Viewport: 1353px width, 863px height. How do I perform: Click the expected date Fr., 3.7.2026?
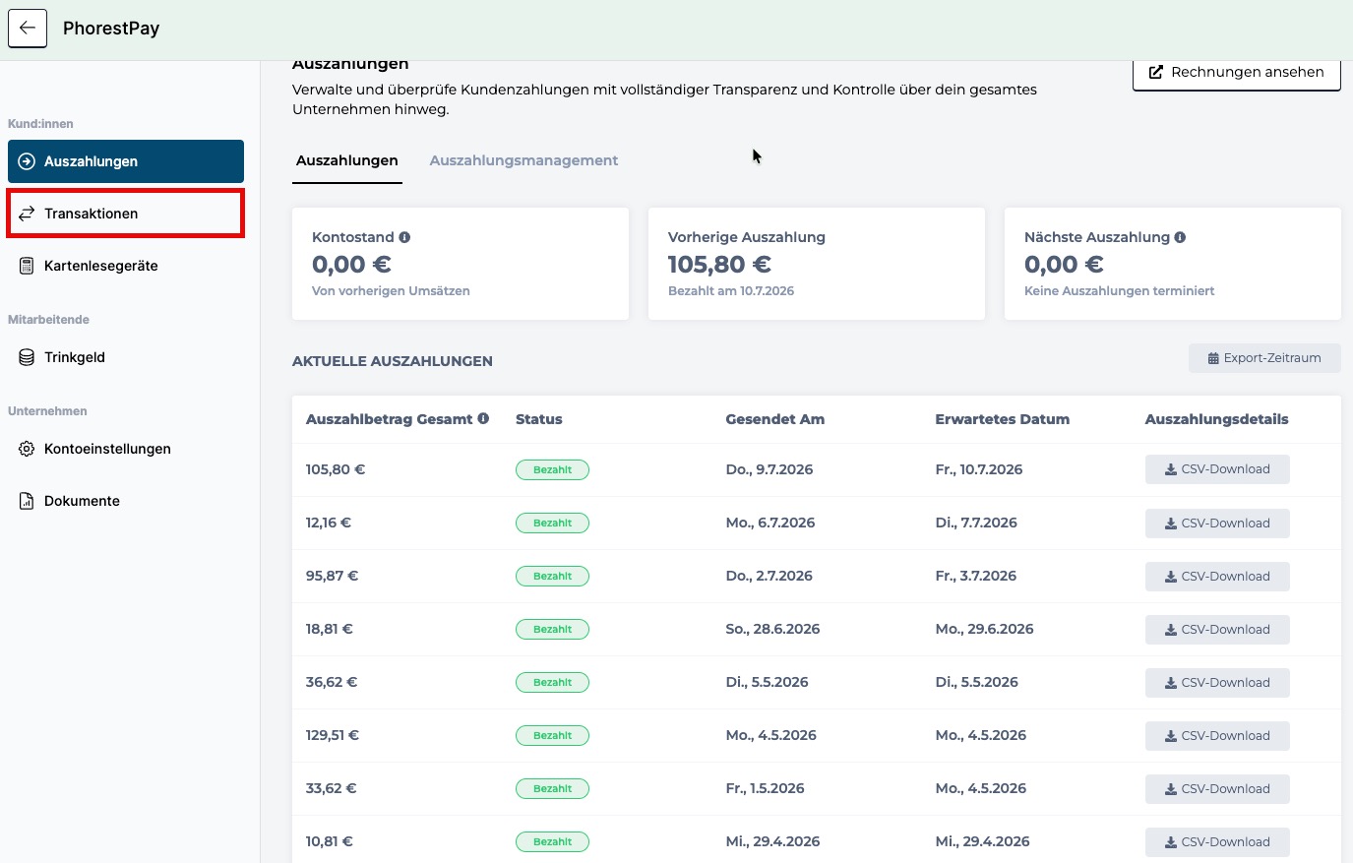click(975, 576)
